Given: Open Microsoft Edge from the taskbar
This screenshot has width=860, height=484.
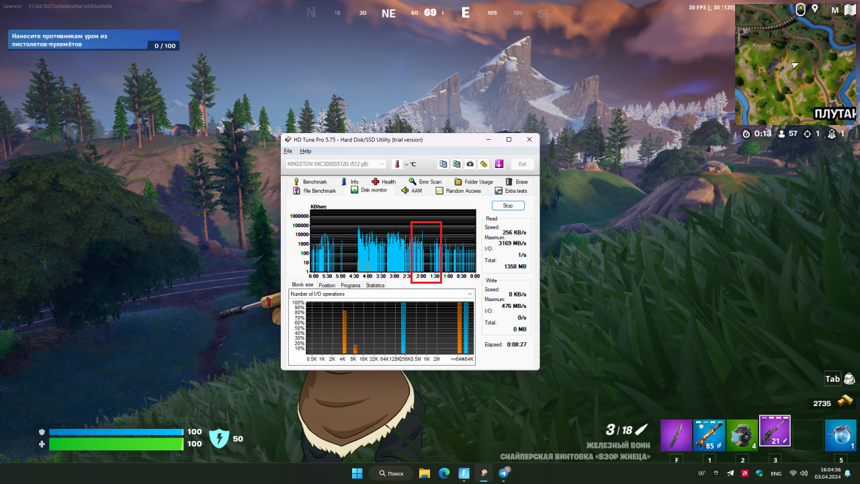Looking at the screenshot, I should pyautogui.click(x=444, y=473).
